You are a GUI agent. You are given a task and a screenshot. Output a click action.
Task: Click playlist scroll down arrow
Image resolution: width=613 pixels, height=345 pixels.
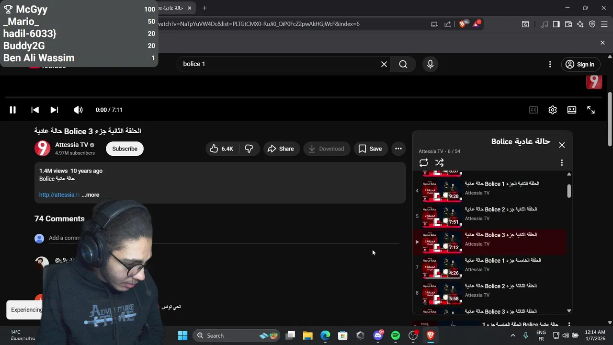[569, 311]
